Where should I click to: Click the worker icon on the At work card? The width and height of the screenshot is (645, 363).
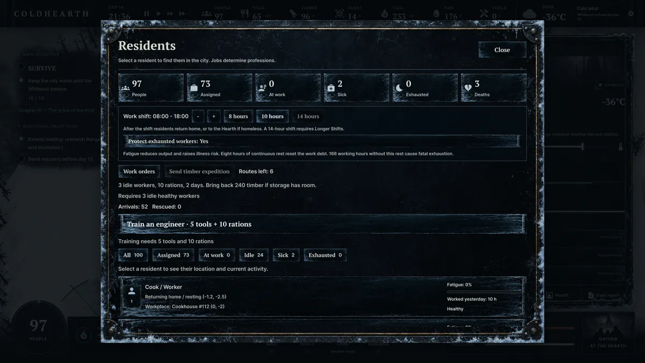pyautogui.click(x=262, y=88)
